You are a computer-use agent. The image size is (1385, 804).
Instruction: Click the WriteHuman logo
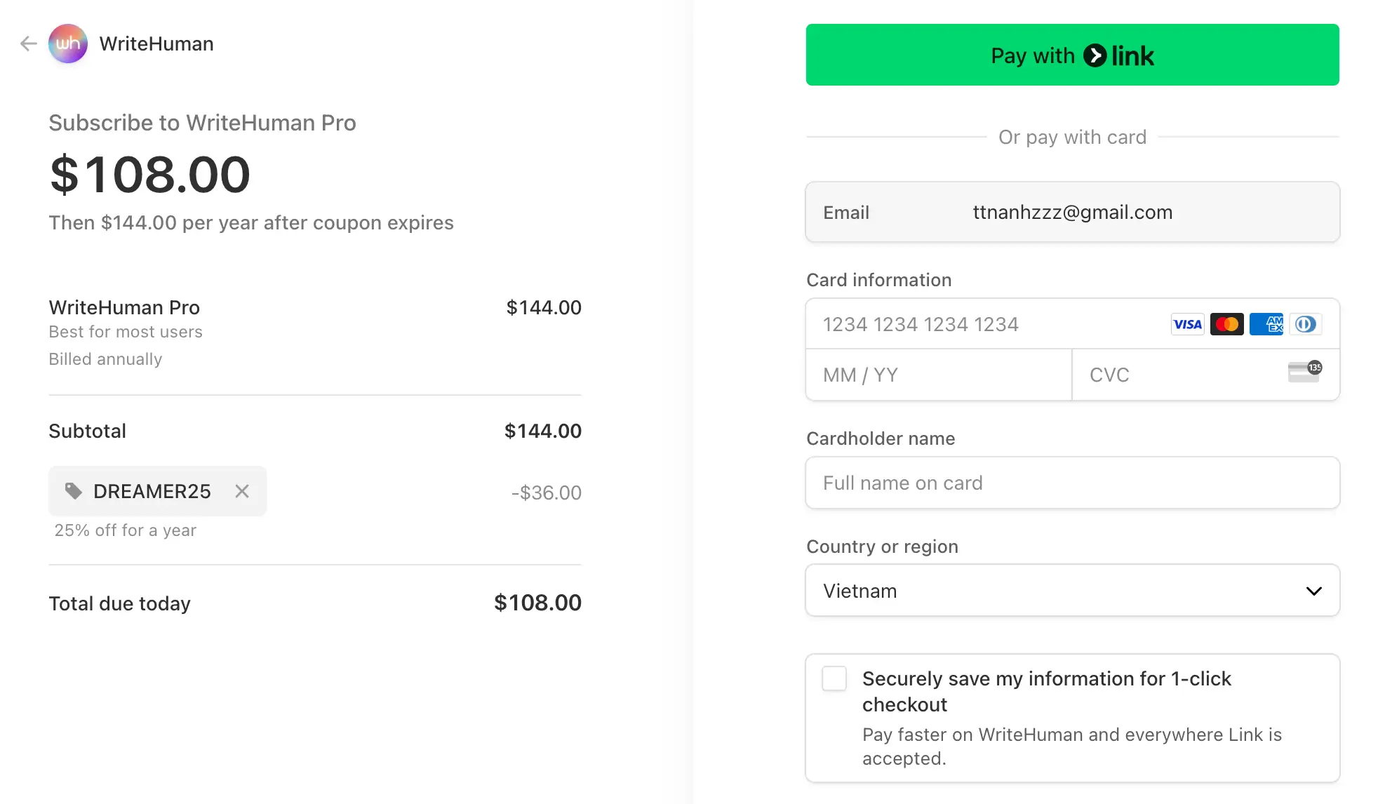point(67,43)
